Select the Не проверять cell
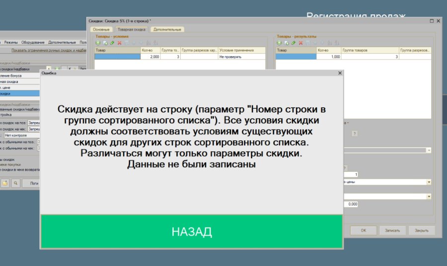 tap(242, 57)
